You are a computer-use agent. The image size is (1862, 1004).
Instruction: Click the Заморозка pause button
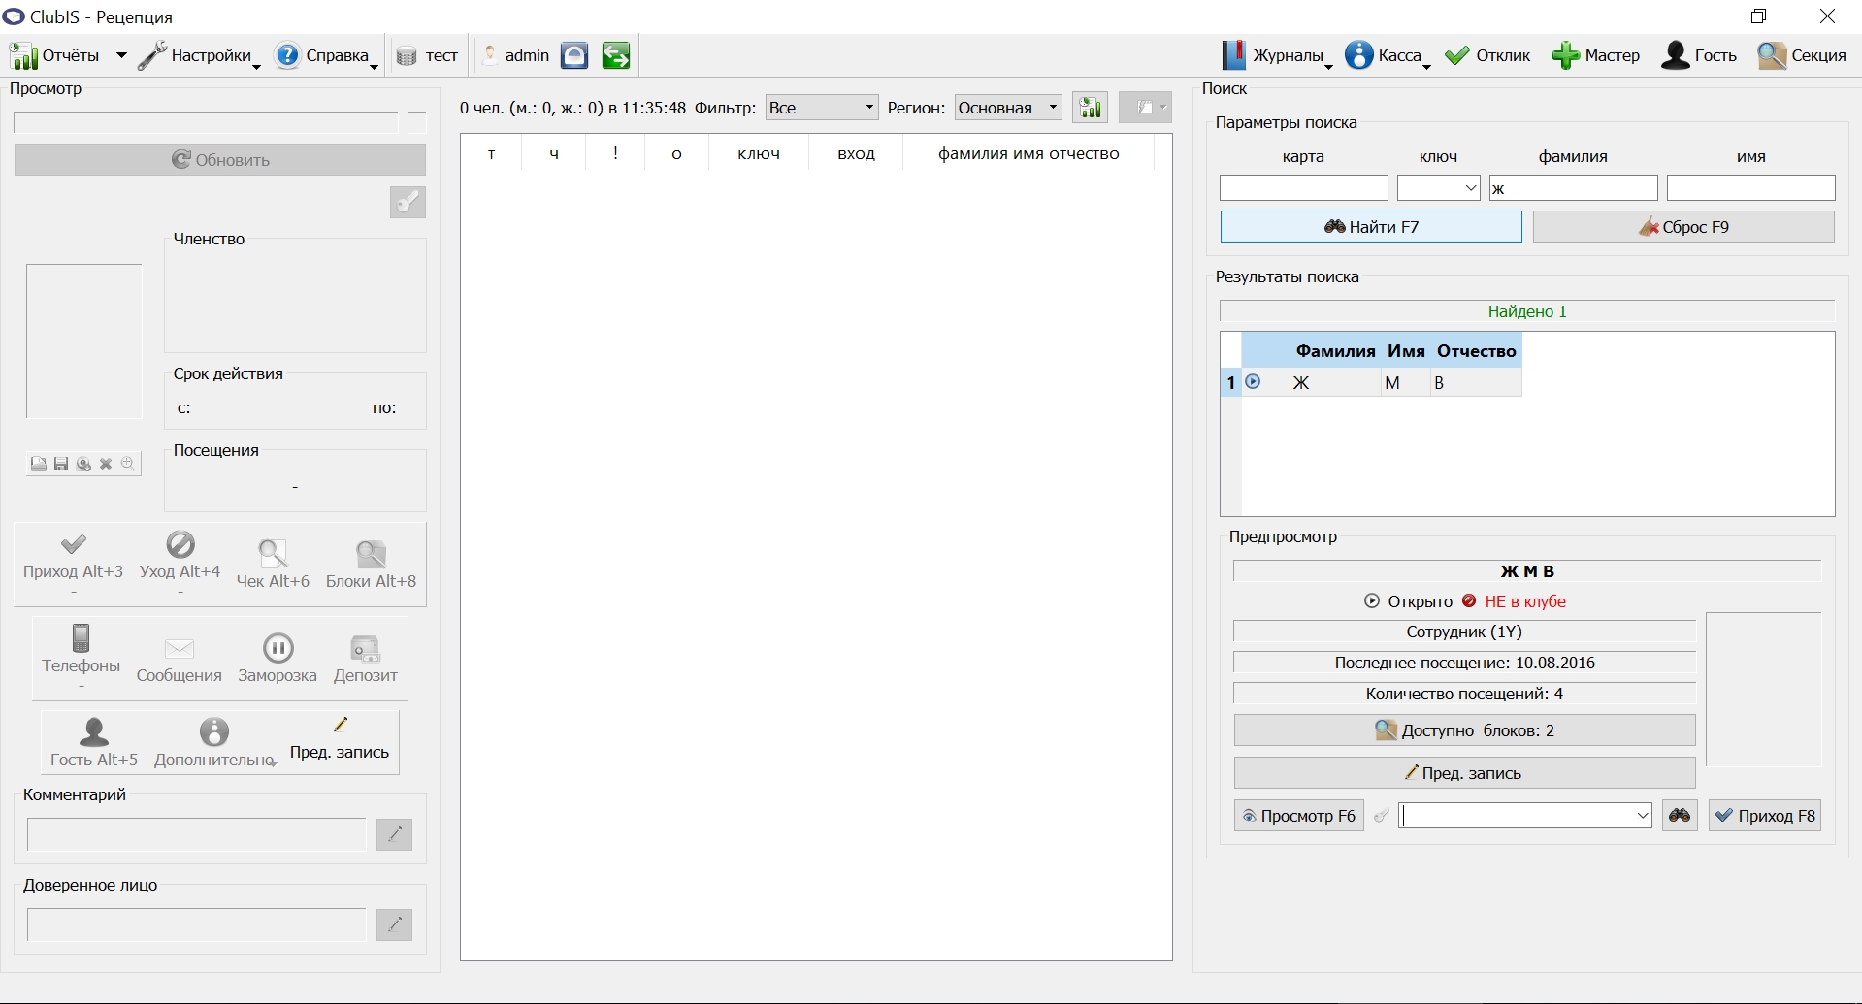tap(278, 658)
